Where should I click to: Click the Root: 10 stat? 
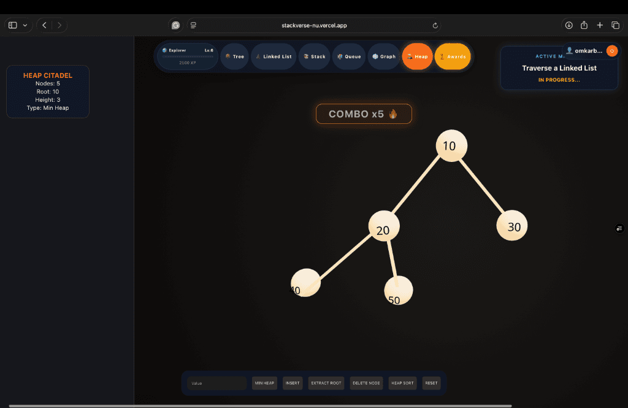point(48,91)
